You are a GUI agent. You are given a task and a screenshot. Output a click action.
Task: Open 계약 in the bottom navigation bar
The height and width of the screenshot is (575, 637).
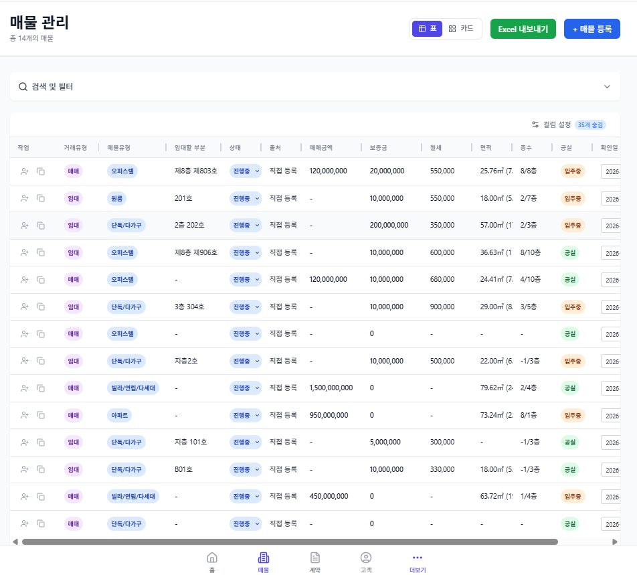coord(314,562)
